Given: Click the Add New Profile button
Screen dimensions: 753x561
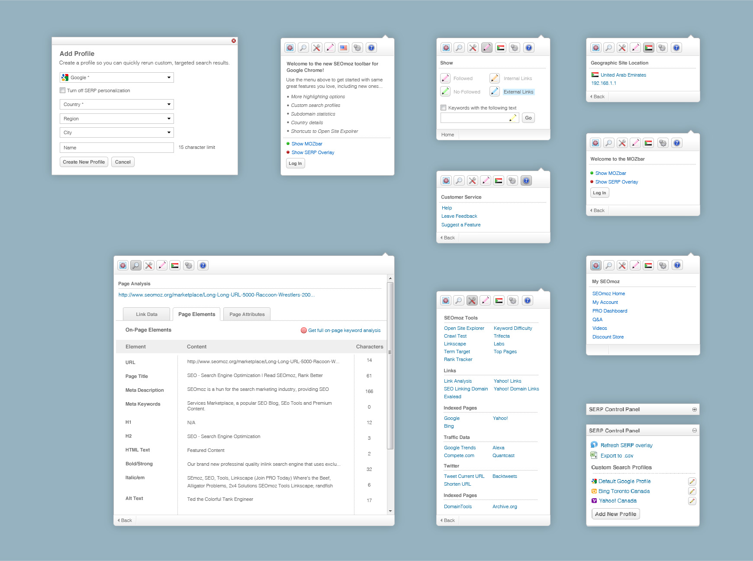Looking at the screenshot, I should point(615,514).
